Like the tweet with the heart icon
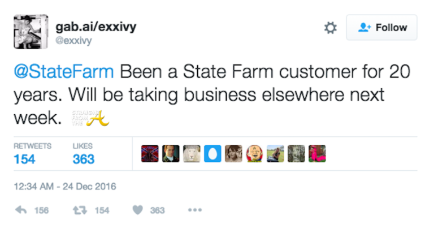434x233 pixels. tap(137, 210)
